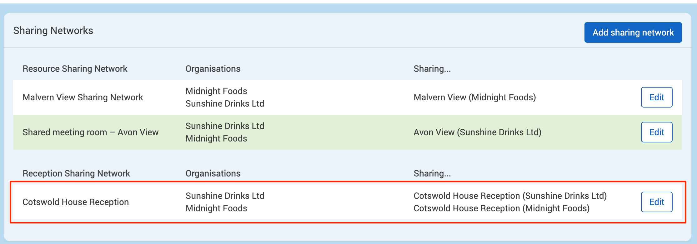Click Sunshine Drinks Ltd in the Malvern View row
The height and width of the screenshot is (244, 697).
pyautogui.click(x=225, y=103)
